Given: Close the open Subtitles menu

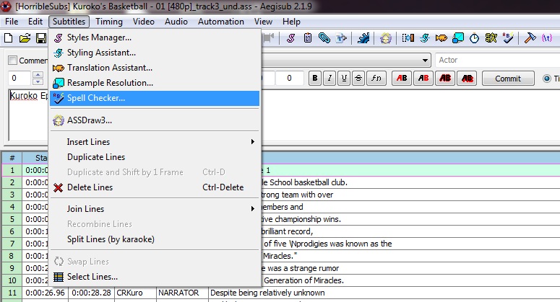Looking at the screenshot, I should [x=69, y=22].
